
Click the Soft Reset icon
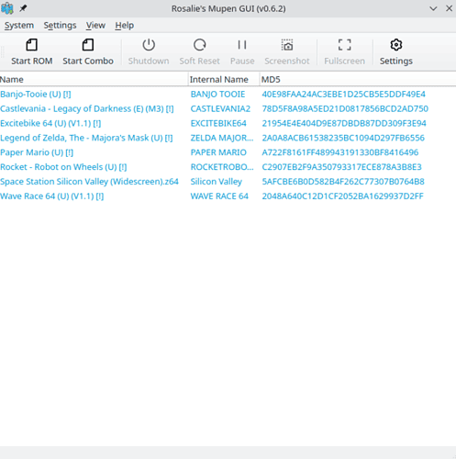click(200, 45)
